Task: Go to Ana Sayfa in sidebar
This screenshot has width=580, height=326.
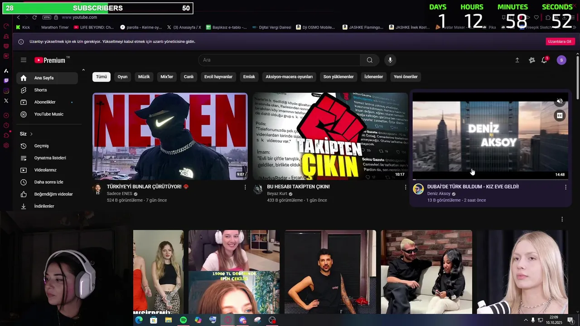Action: (x=47, y=78)
